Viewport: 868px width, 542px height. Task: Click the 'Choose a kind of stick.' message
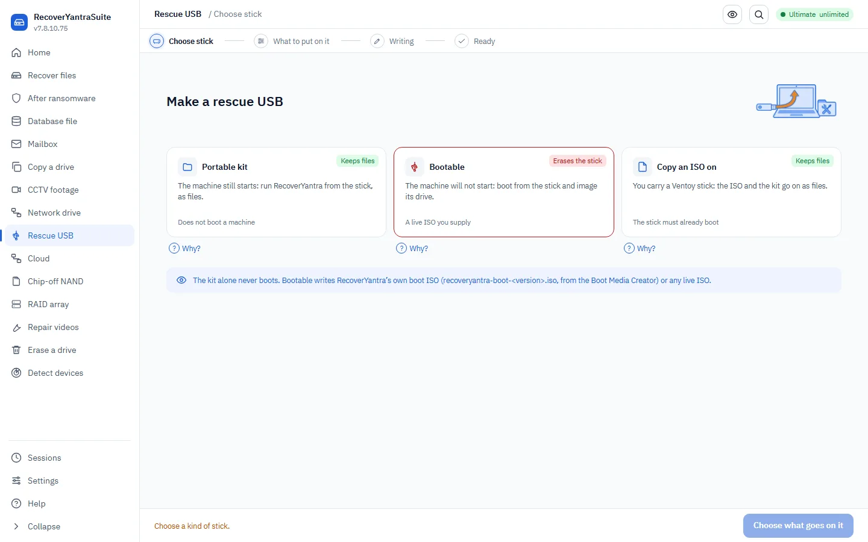click(192, 526)
